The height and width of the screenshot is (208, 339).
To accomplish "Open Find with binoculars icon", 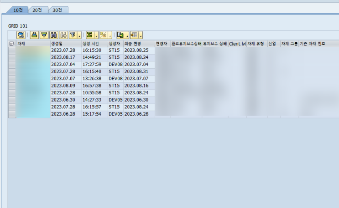I will 54,35.
